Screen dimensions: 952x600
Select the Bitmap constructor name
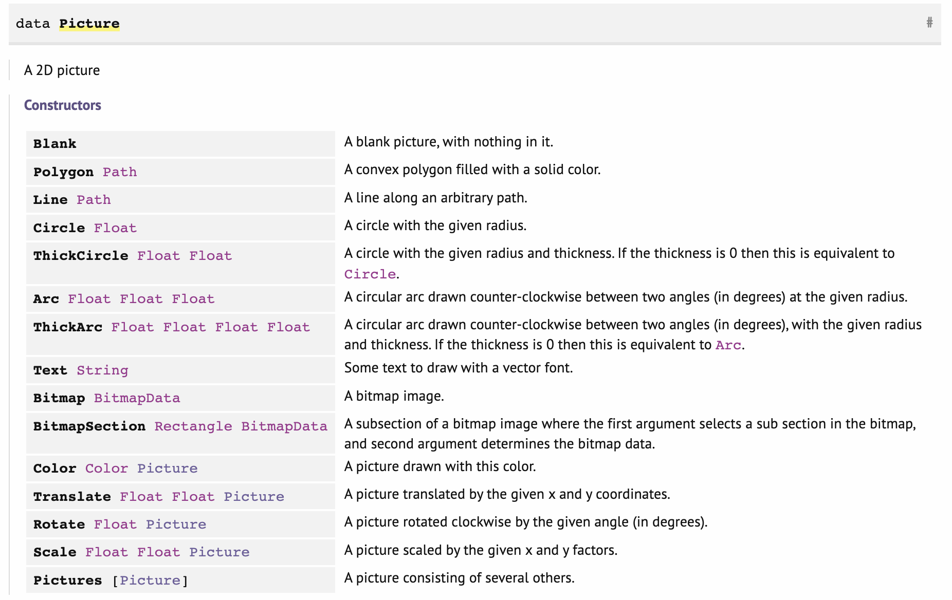point(59,398)
